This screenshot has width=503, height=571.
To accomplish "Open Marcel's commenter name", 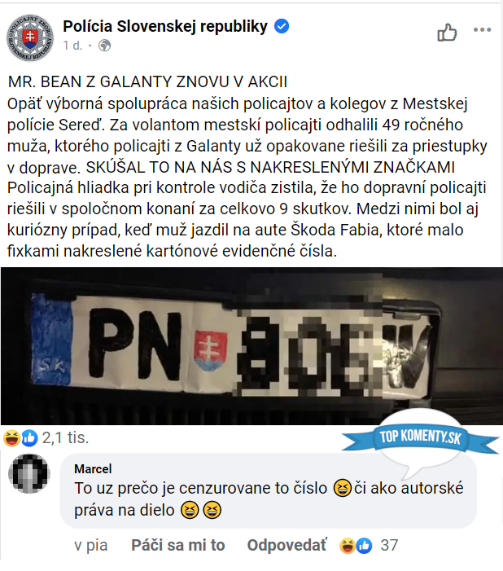I will [93, 468].
